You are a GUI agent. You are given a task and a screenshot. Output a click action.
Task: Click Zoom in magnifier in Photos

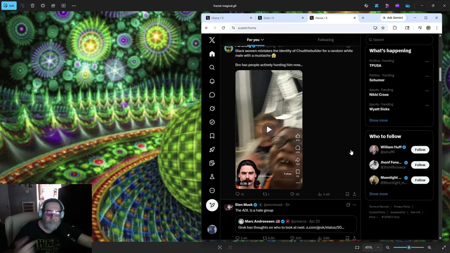(429, 247)
